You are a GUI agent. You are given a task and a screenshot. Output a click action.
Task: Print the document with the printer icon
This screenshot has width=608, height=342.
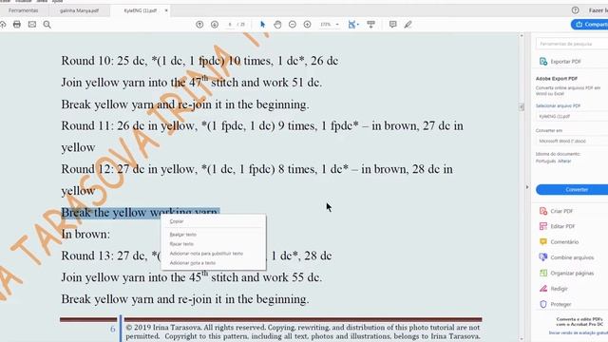pos(17,25)
